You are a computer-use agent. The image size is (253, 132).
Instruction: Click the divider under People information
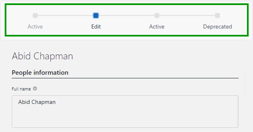125,78
